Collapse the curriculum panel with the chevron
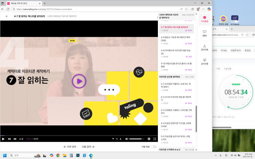This screenshot has width=255, height=159. click(157, 17)
